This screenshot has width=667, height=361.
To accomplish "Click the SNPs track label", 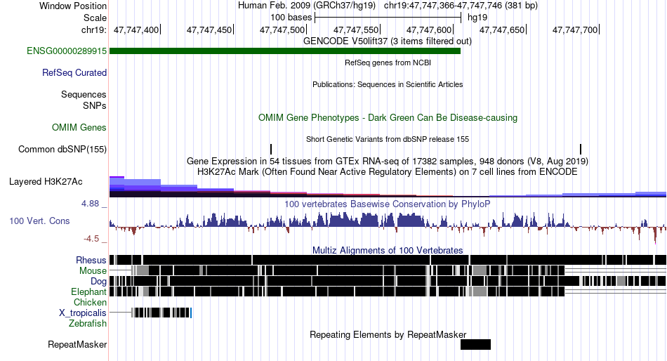I will 95,105.
